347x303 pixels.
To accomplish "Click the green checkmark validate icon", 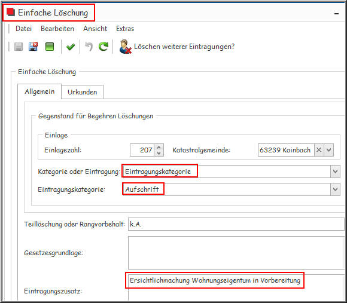I will click(x=71, y=47).
